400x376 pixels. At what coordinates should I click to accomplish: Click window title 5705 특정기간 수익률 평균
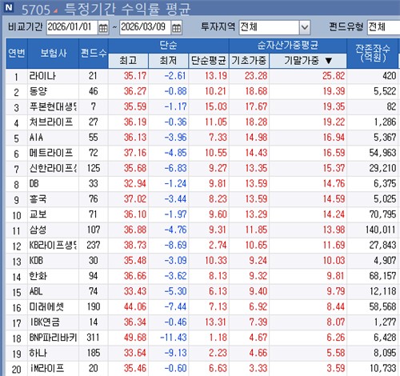pos(106,9)
